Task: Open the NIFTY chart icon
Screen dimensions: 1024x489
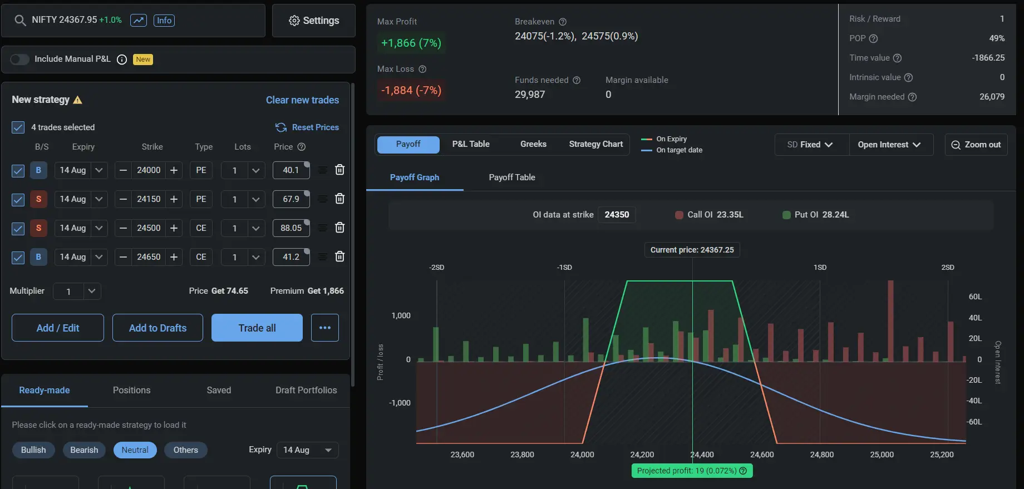Action: point(138,21)
